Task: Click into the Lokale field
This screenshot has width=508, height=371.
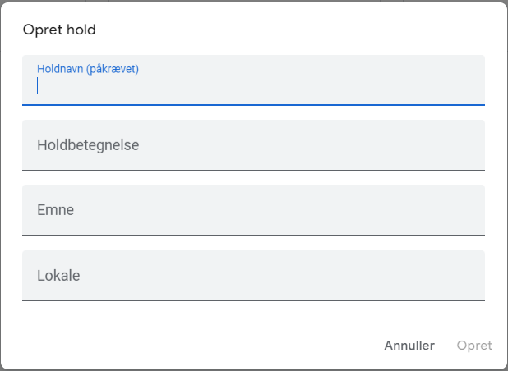Action: (x=253, y=276)
